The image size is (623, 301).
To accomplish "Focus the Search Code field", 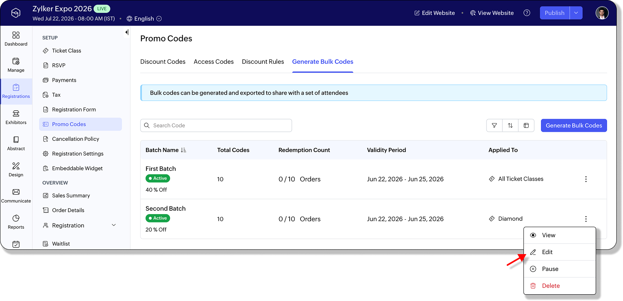I will (x=216, y=125).
